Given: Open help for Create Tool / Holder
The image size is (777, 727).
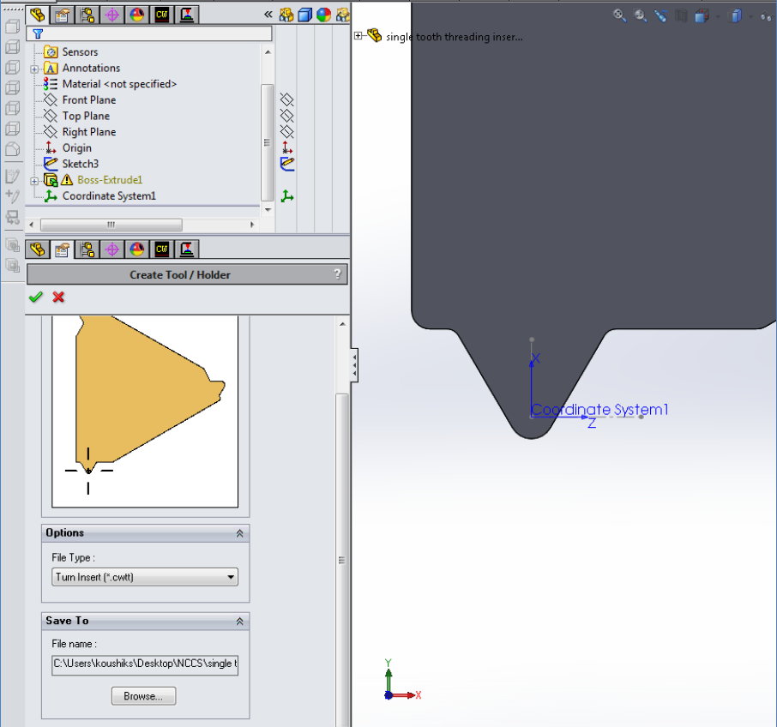Looking at the screenshot, I should 338,274.
